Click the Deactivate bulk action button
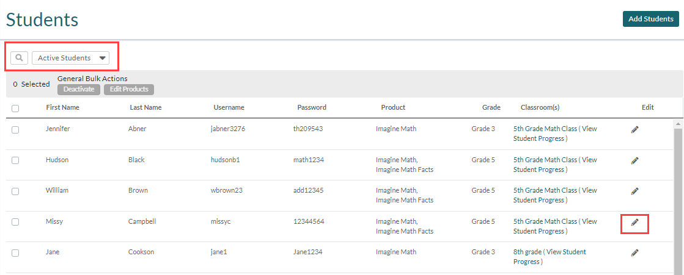This screenshot has height=275, width=684. click(79, 90)
